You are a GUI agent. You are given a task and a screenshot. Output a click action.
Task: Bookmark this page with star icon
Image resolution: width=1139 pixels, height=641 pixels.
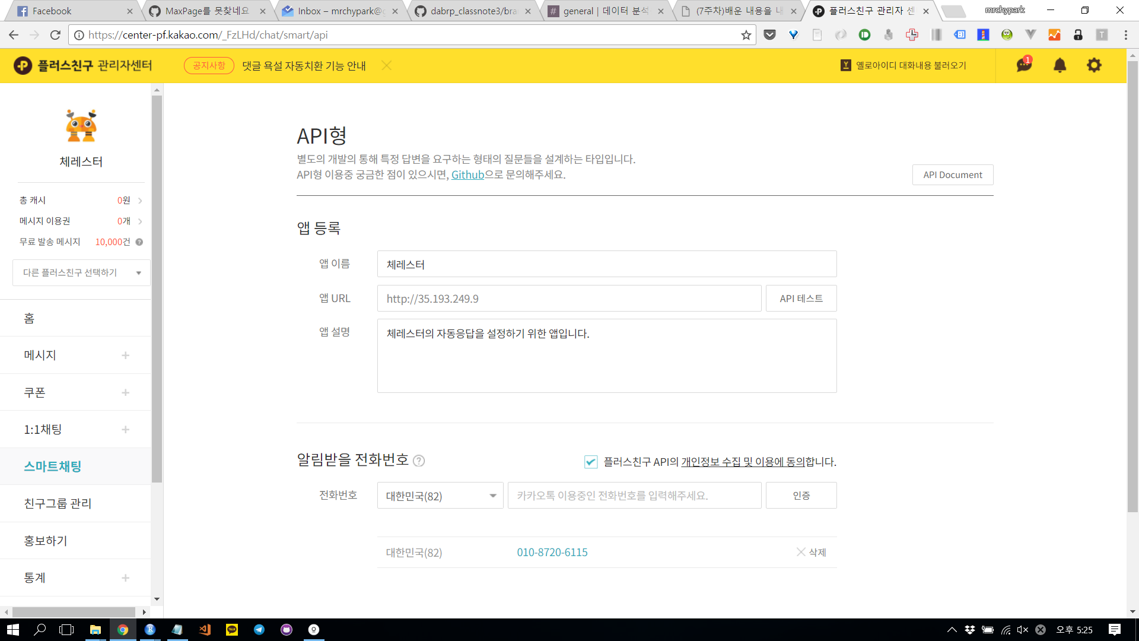click(746, 35)
